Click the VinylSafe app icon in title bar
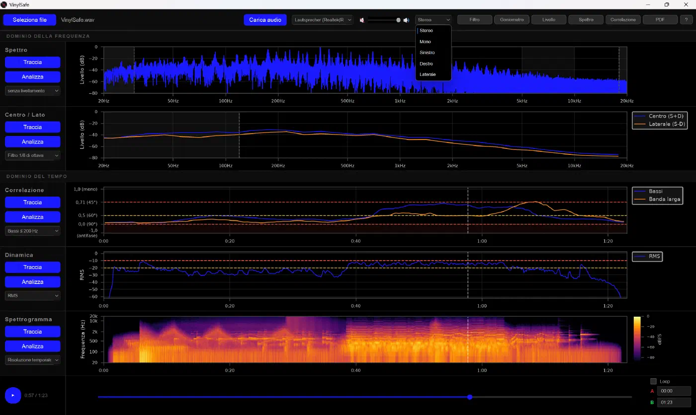Screen dimensions: 696x415 tap(4, 4)
